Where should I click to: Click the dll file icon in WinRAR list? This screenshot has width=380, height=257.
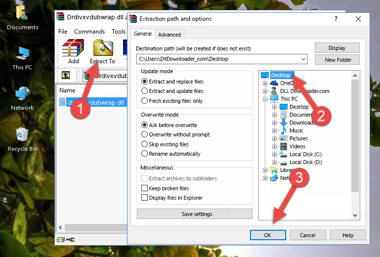[62, 102]
